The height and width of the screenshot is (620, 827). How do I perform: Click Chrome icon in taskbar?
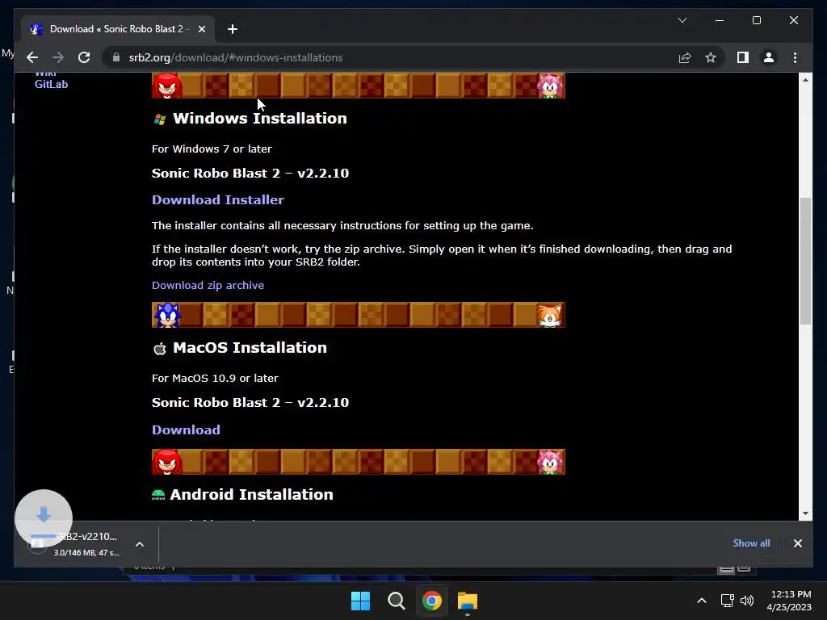[431, 601]
